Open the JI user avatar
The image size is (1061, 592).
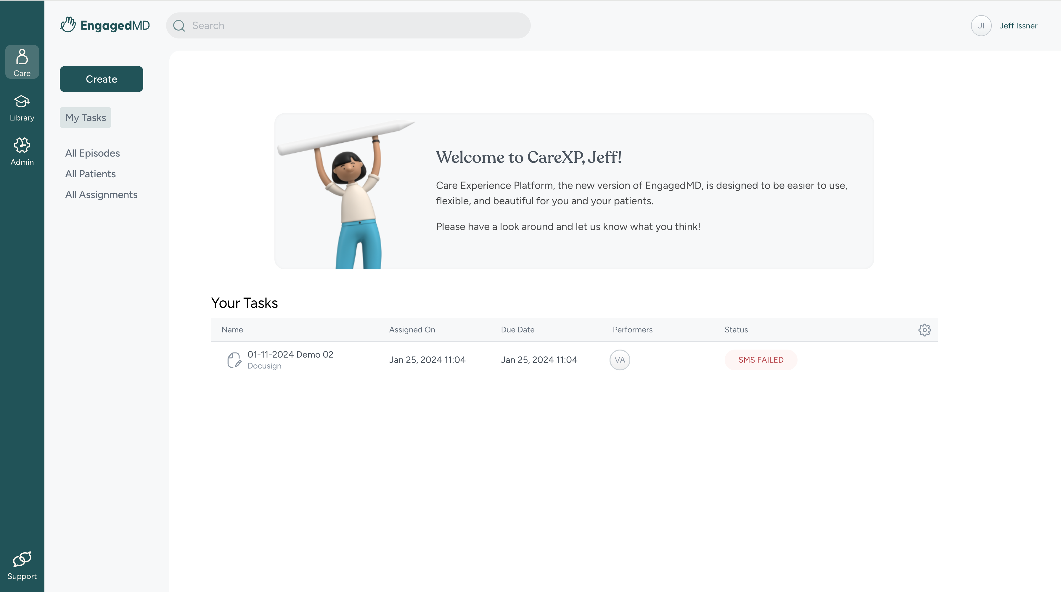pos(981,25)
